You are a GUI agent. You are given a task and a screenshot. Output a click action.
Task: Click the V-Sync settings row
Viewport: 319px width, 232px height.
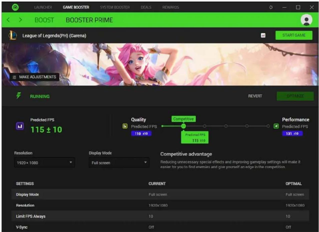click(x=160, y=227)
